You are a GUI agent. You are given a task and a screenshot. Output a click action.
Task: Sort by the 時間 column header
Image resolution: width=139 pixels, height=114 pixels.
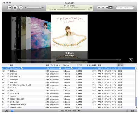(x=47, y=65)
